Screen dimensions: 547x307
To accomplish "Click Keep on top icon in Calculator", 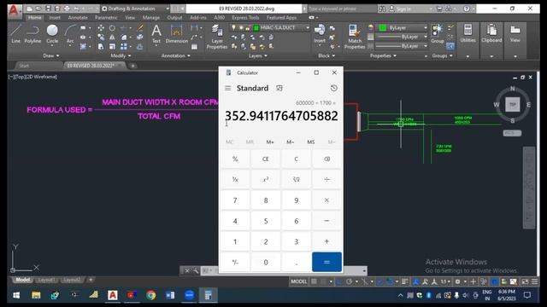I will (279, 88).
